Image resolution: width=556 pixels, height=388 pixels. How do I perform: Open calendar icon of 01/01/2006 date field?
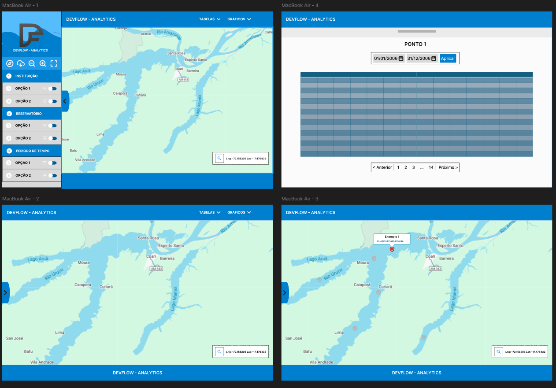pyautogui.click(x=401, y=59)
